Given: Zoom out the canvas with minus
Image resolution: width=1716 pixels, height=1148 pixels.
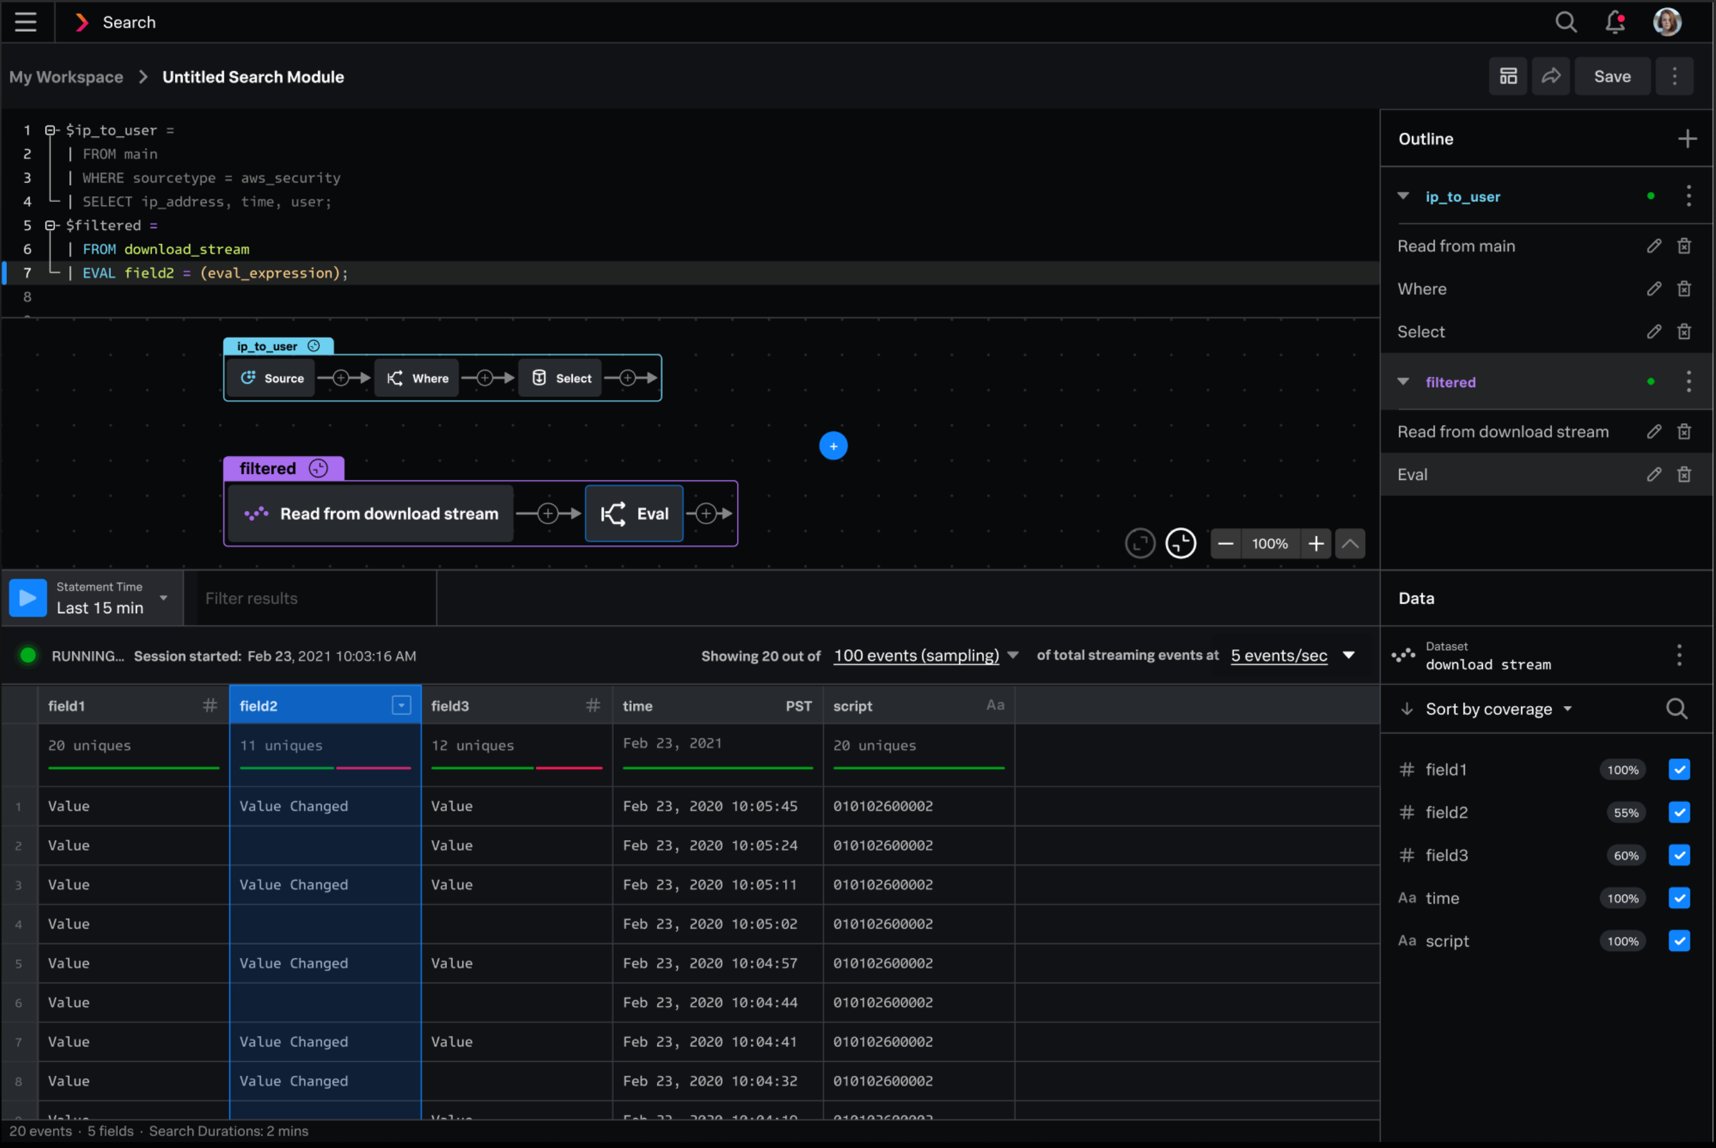Looking at the screenshot, I should [1226, 543].
